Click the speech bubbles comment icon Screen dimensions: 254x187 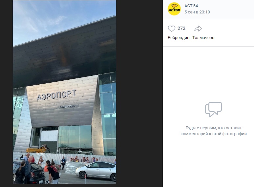(213, 109)
